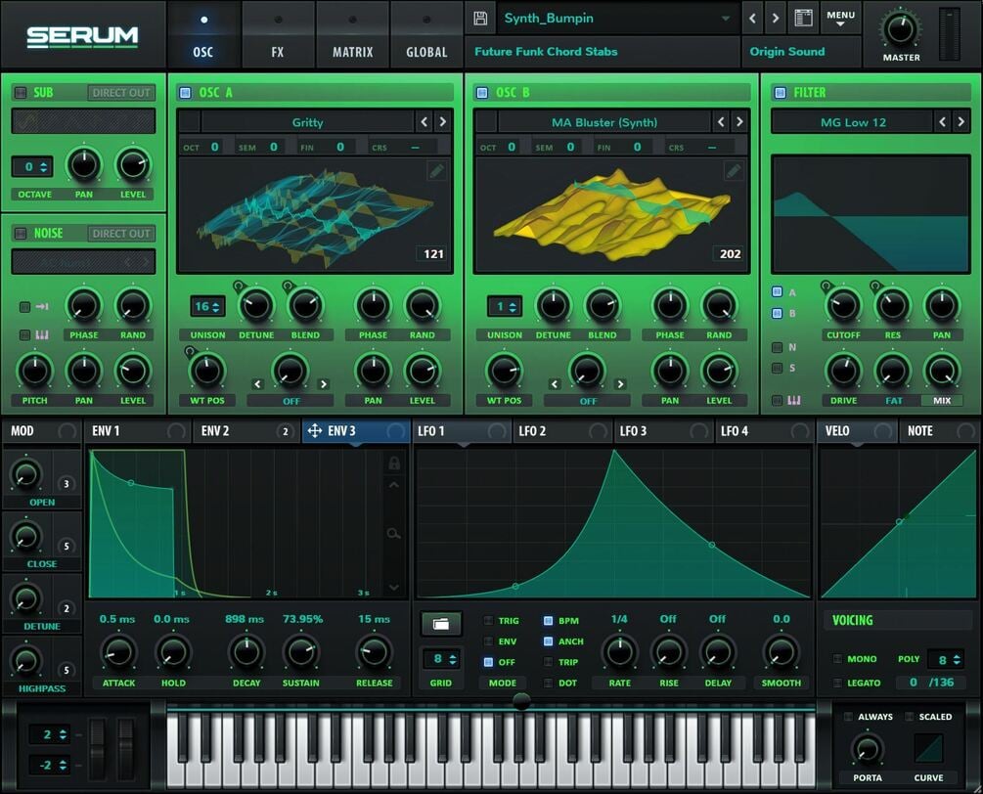The image size is (983, 794).
Task: Toggle the SUB oscillator enable box
Action: pyautogui.click(x=21, y=93)
